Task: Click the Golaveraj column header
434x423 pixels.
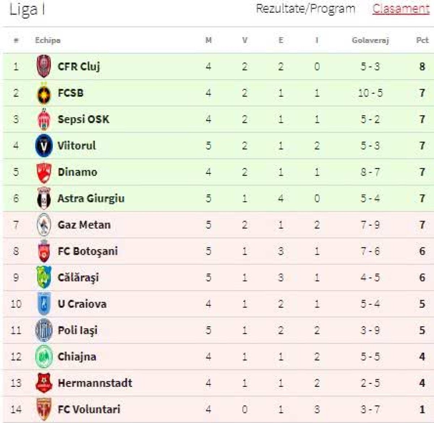Action: pos(370,41)
